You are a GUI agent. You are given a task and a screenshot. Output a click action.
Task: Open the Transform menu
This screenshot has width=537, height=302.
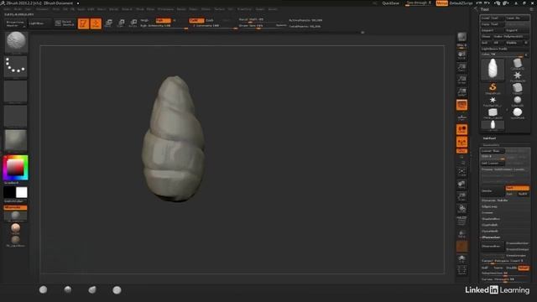[x=244, y=9]
